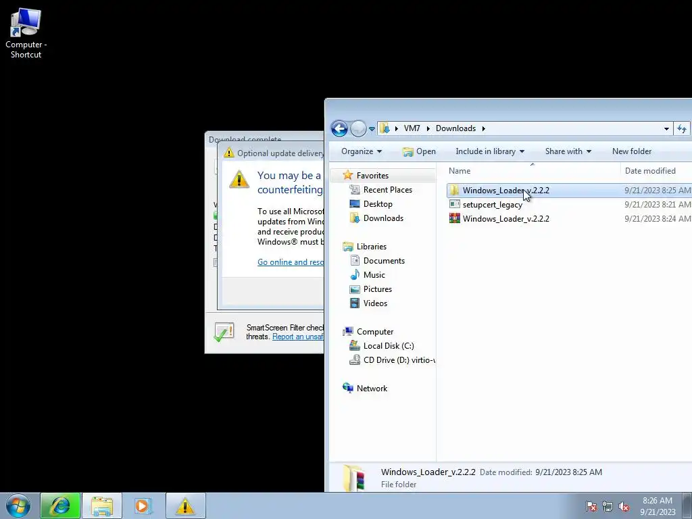The width and height of the screenshot is (692, 519).
Task: Switch to the warning dialog taskbar button
Action: tap(185, 505)
